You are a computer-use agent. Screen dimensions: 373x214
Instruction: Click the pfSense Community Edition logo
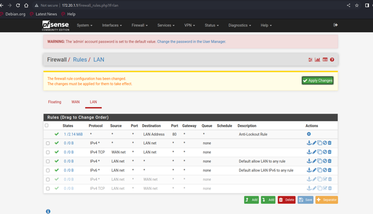coord(56,25)
